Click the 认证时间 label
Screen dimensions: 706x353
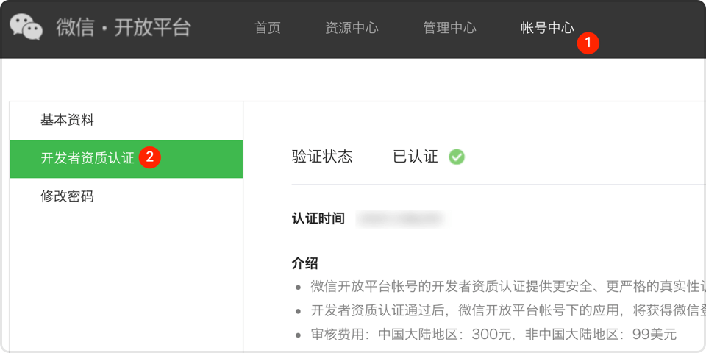coord(318,219)
